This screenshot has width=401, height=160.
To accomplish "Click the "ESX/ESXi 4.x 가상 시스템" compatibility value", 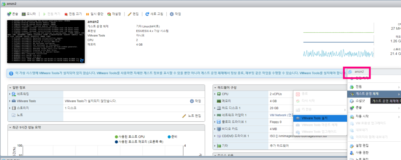I will (x=153, y=31).
